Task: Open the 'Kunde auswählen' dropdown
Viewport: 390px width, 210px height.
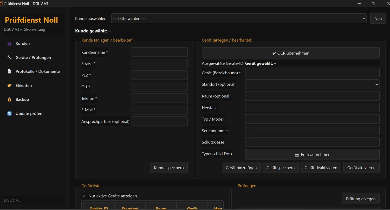Action: [x=239, y=18]
